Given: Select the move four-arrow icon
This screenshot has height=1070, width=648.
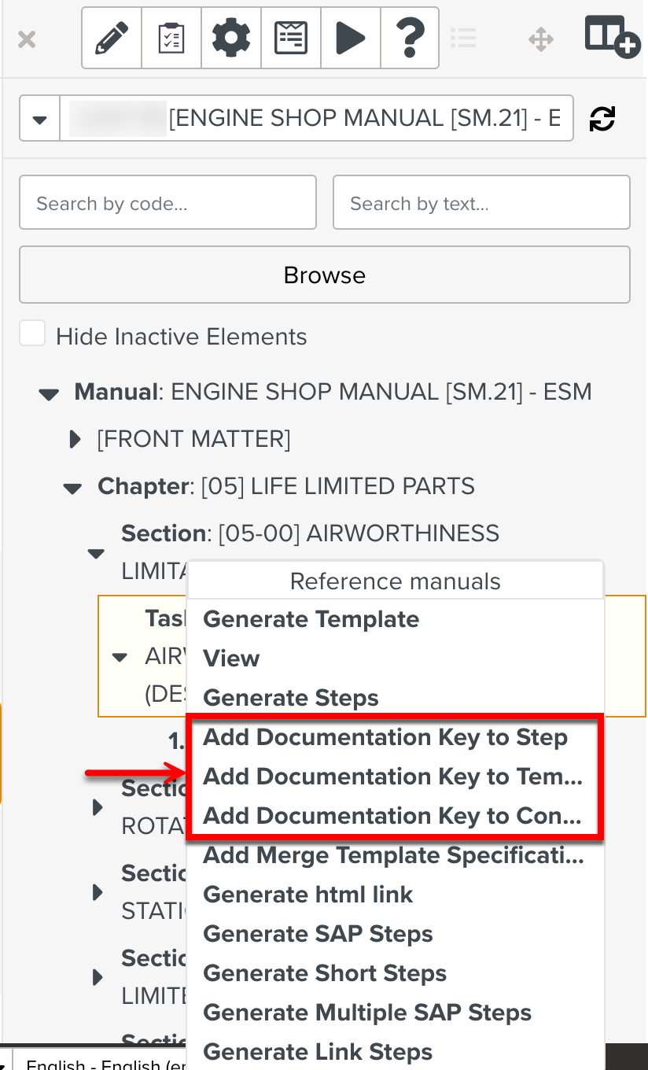Looking at the screenshot, I should click(541, 39).
